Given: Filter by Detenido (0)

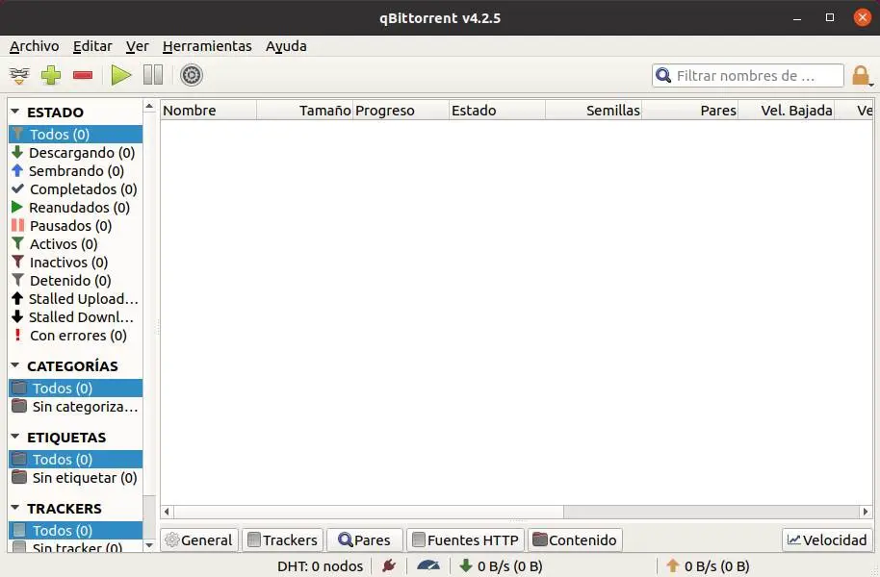Looking at the screenshot, I should pyautogui.click(x=75, y=281).
